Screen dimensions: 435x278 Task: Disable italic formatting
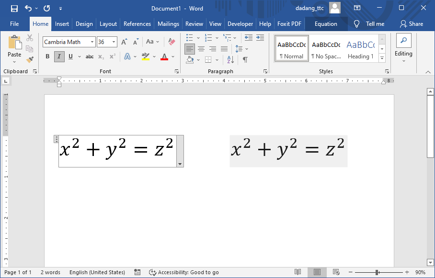pyautogui.click(x=59, y=56)
